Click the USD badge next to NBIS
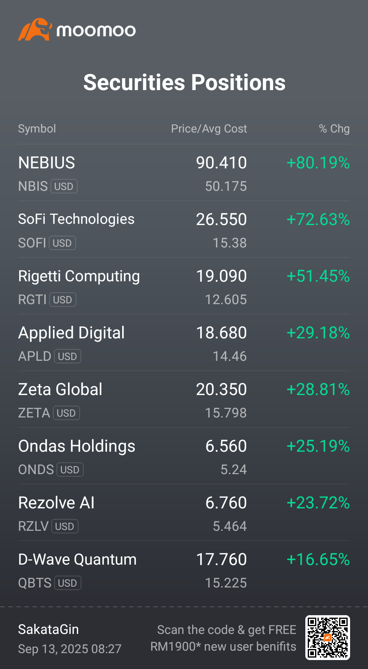 64,186
